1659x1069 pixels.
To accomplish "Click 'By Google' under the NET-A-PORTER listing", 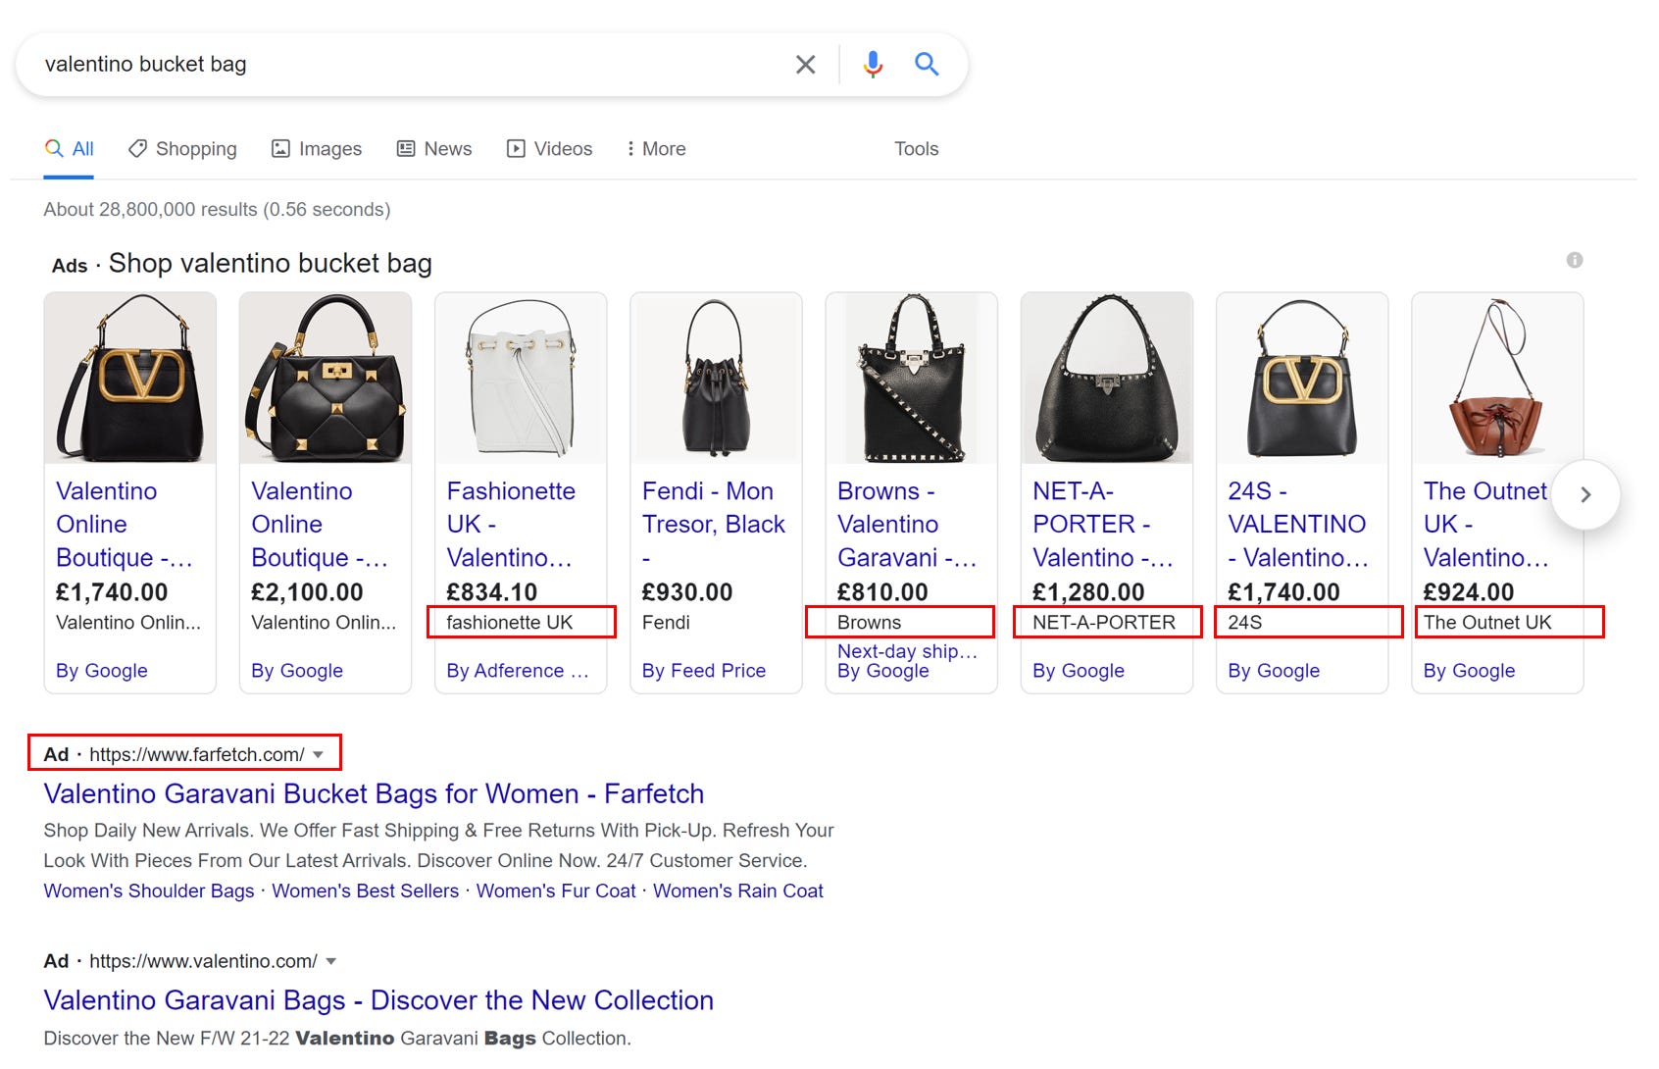I will click(1078, 671).
